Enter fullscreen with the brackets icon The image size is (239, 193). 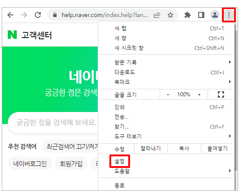[x=221, y=94]
